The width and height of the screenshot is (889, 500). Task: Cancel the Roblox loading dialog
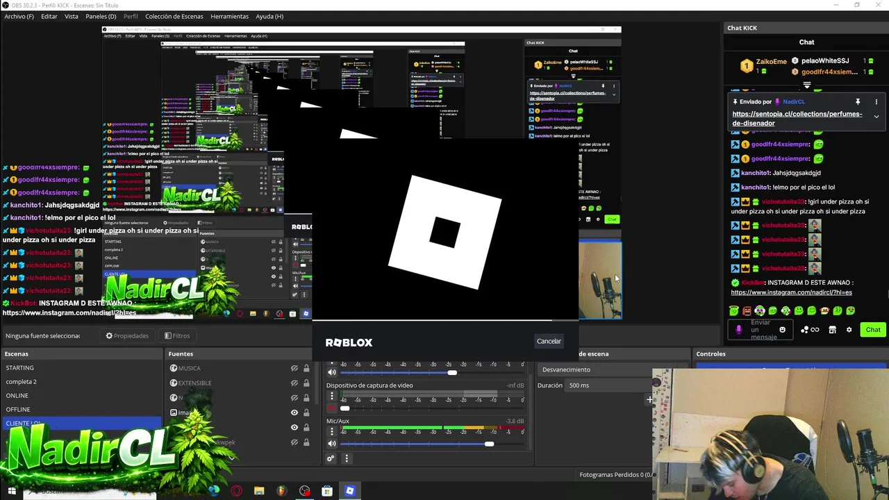549,341
